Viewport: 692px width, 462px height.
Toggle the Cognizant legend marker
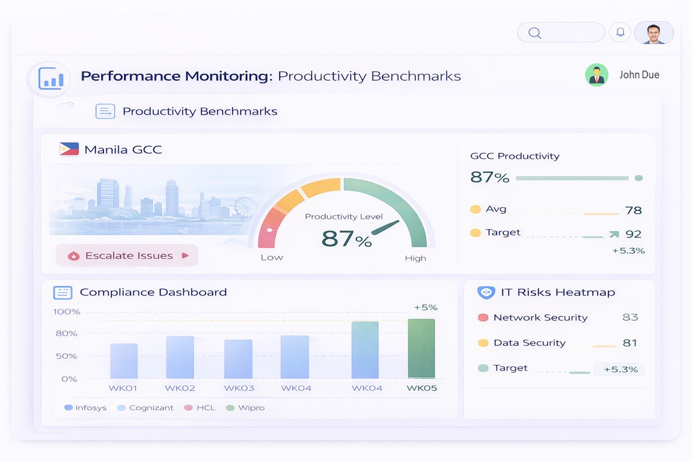121,407
